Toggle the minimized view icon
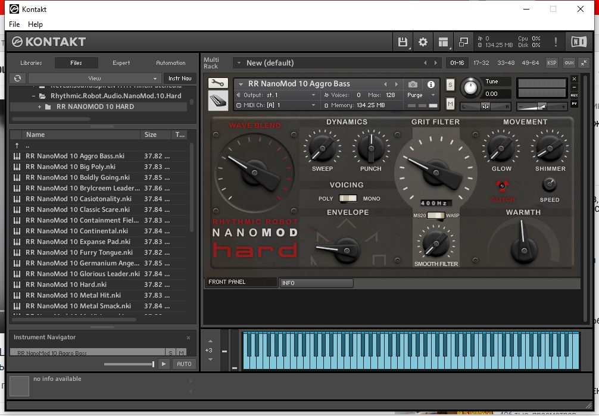The image size is (599, 416). pyautogui.click(x=463, y=42)
